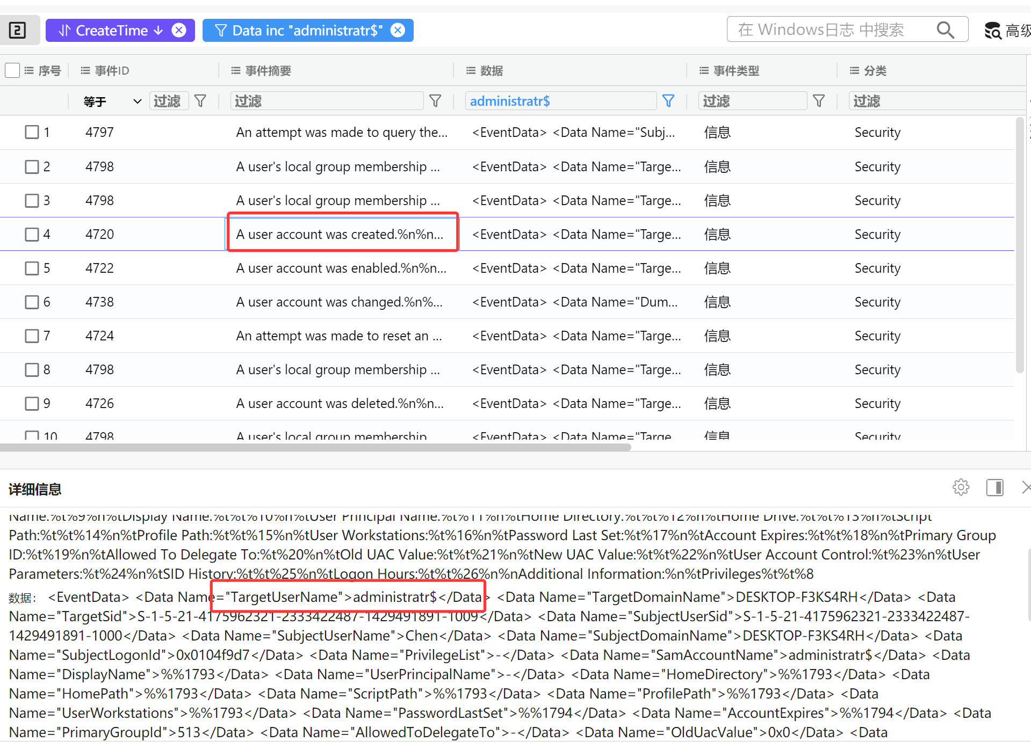Screen dimensions: 1031x742
Task: Remove the Data inc administratr$ filter chip
Action: 398,30
